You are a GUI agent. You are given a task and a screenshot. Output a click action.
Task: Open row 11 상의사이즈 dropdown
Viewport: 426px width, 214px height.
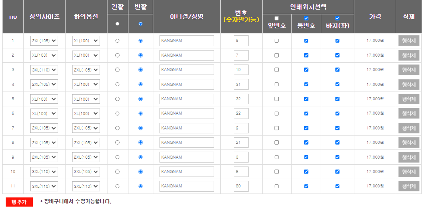coord(44,186)
